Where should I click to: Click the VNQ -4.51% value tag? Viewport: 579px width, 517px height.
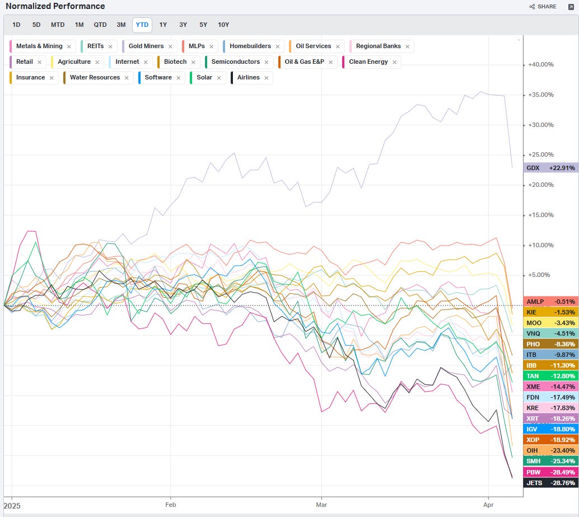(x=550, y=333)
